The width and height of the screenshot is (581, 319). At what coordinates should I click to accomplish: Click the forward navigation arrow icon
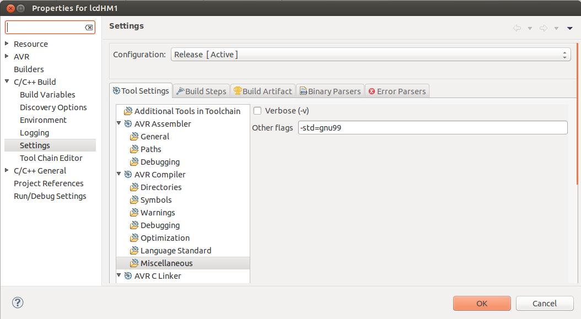(x=543, y=28)
